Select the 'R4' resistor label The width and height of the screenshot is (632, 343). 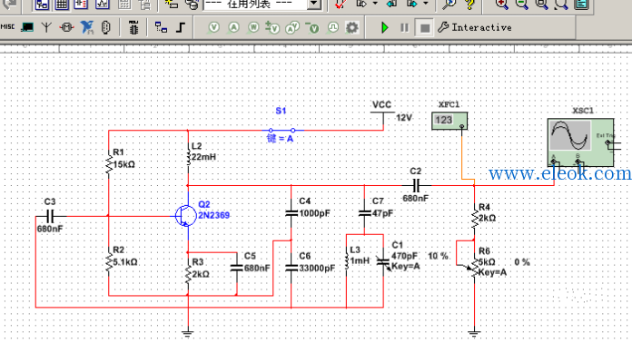(x=484, y=207)
